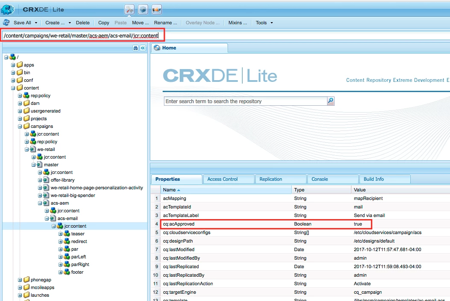Open the Create dropdown arrow
The height and width of the screenshot is (301, 450).
click(70, 23)
